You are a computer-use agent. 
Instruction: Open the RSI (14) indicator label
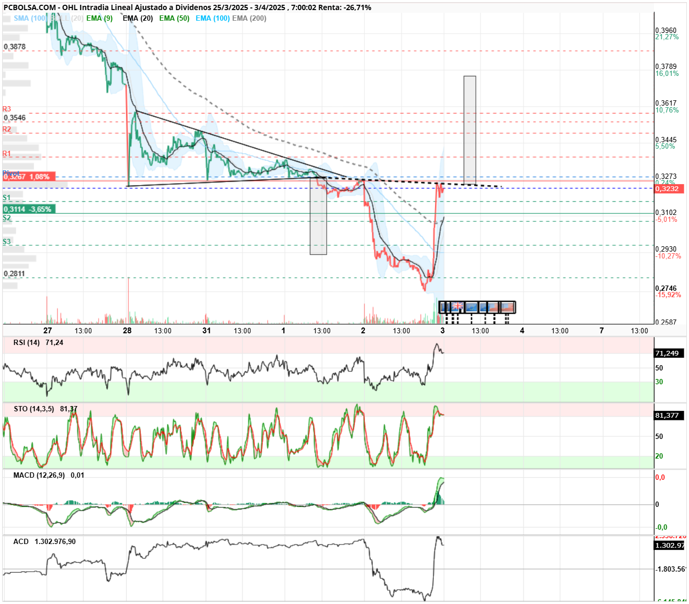(x=27, y=342)
